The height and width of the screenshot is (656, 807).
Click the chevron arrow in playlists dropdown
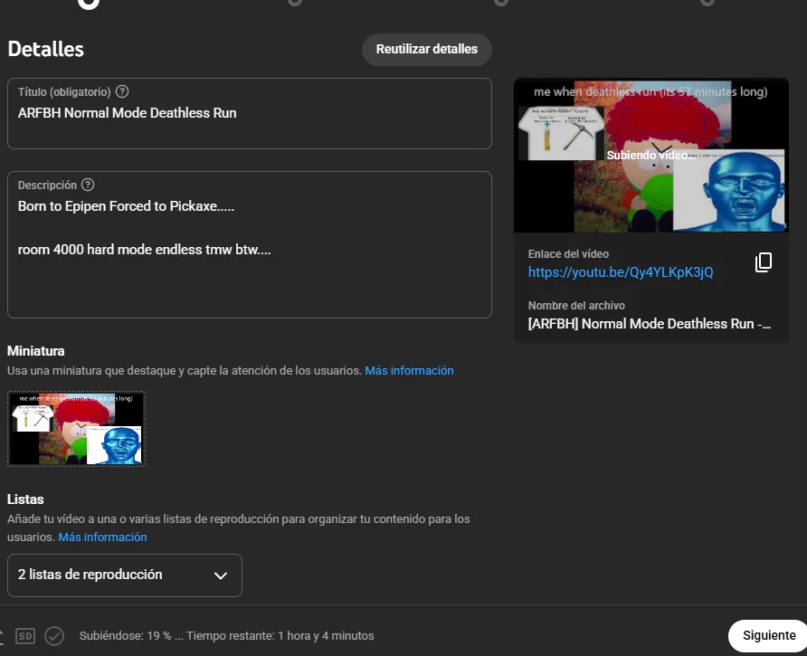(x=220, y=575)
